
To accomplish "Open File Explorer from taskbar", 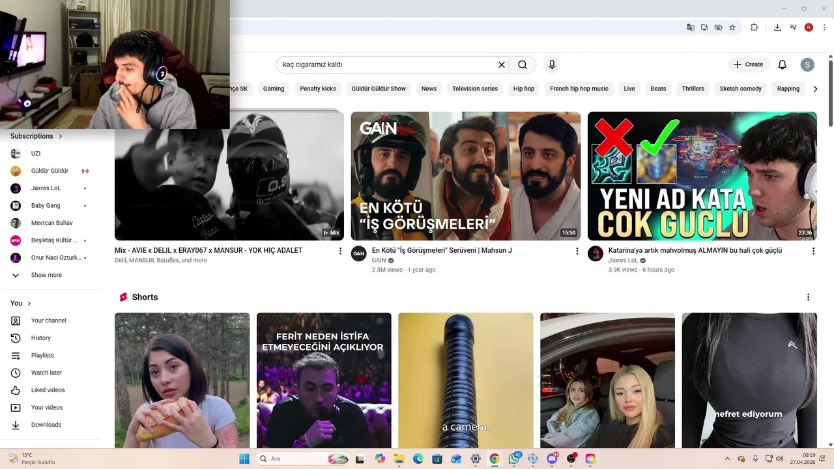I will 399,459.
